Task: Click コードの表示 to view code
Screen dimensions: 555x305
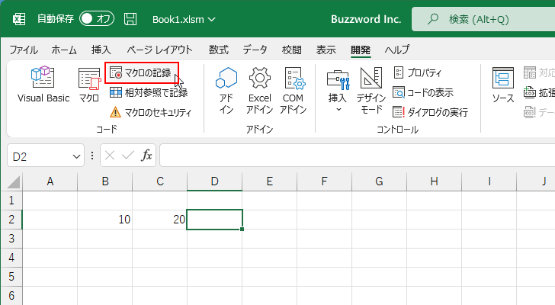Action: (x=423, y=92)
